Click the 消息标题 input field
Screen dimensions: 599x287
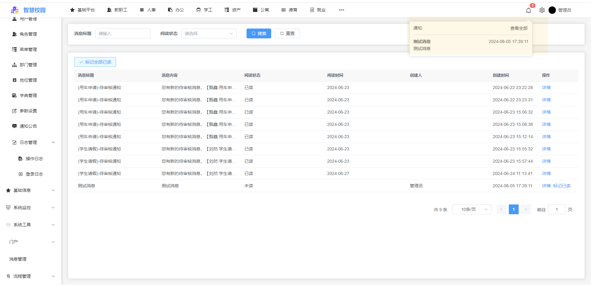123,33
